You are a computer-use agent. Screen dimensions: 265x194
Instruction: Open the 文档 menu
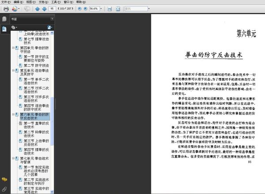click(43, 2)
